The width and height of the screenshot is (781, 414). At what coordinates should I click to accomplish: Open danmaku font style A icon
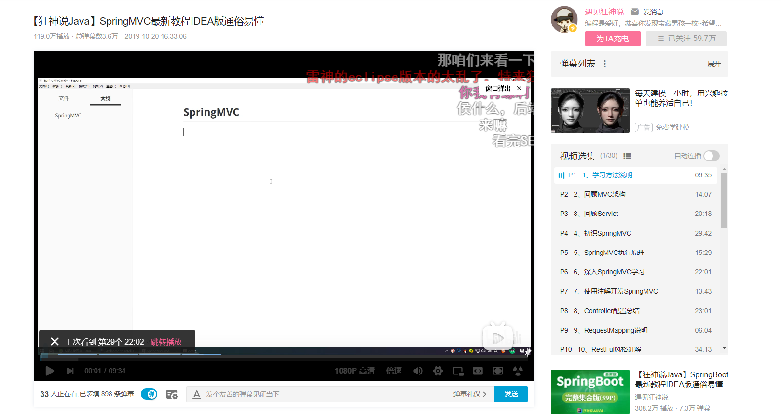click(197, 394)
